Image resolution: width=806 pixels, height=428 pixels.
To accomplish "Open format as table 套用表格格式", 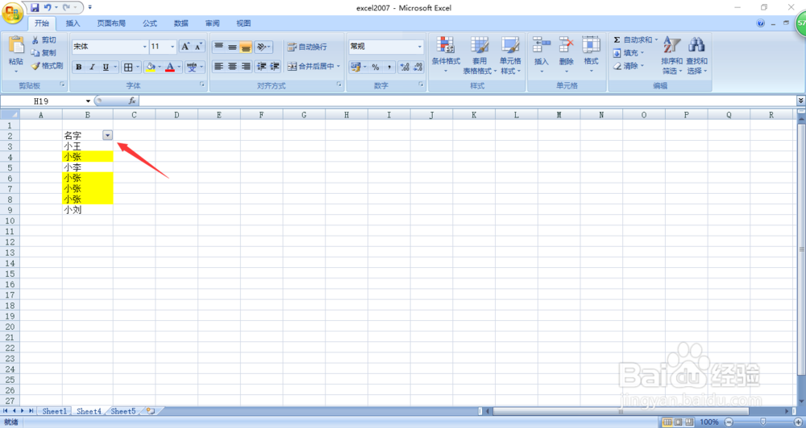I will 480,56.
